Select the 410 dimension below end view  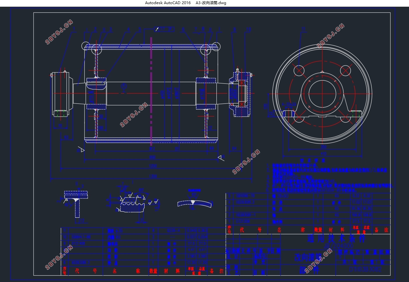323,154
